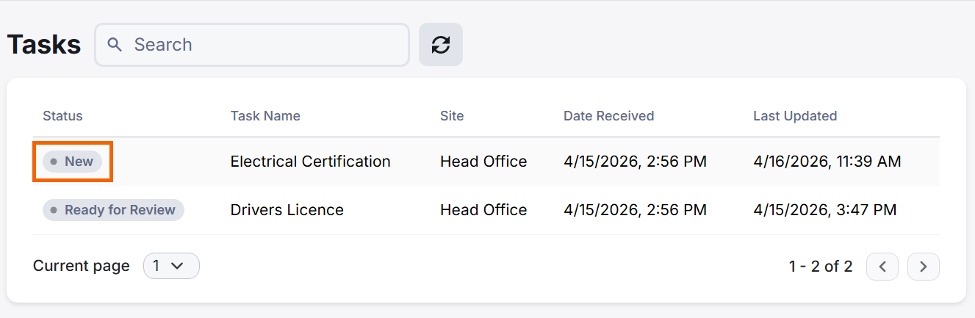Focus the Search input field
The height and width of the screenshot is (318, 975).
[252, 45]
